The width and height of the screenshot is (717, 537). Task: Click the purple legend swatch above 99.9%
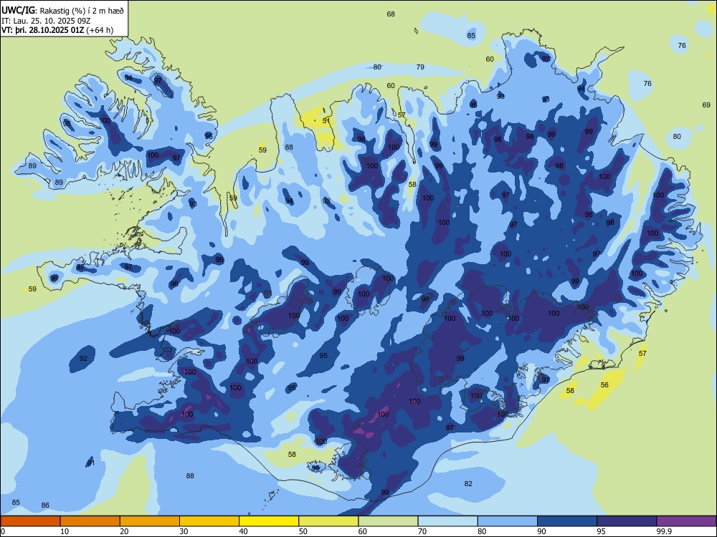tap(686, 521)
